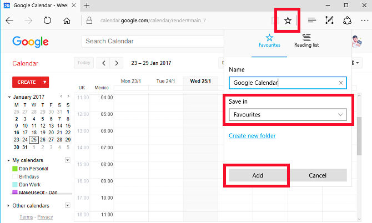Show next month in mini calendar
Viewport: 372px width, 223px height.
pos(68,96)
